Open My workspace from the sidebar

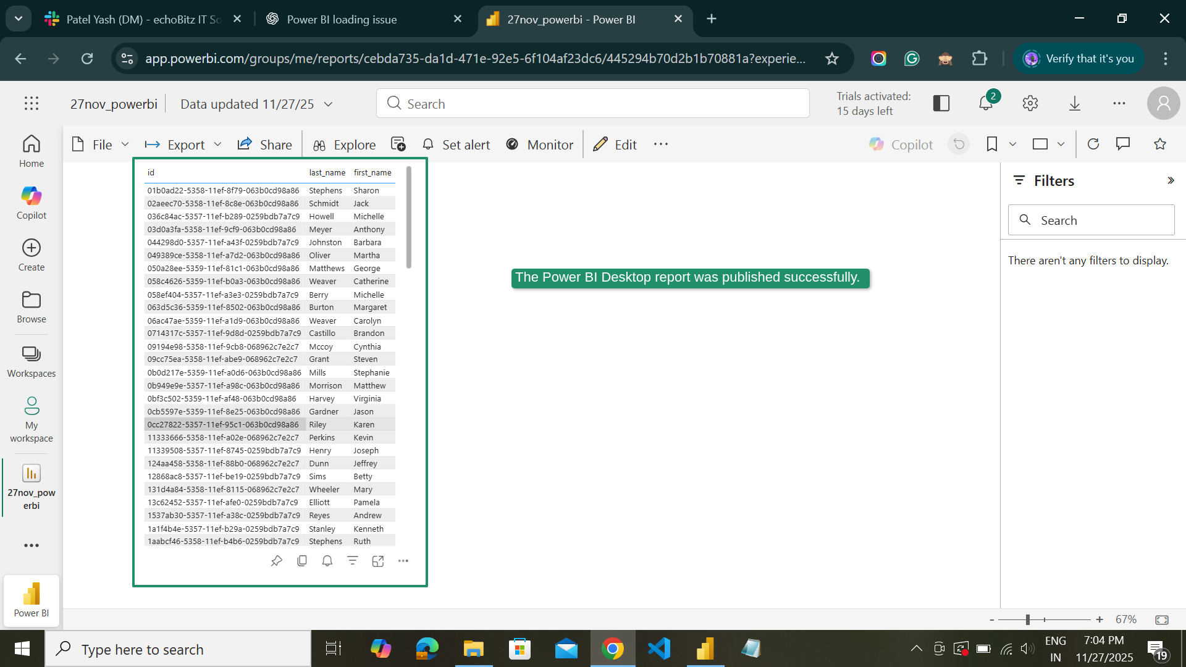pyautogui.click(x=31, y=419)
